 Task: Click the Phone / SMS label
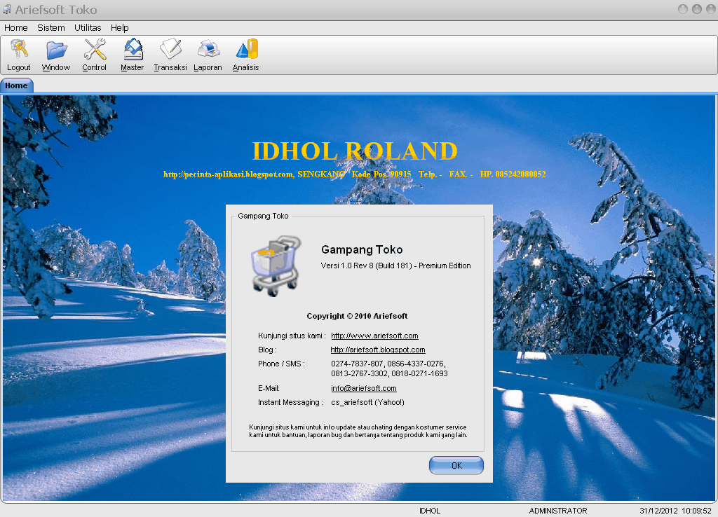click(281, 364)
